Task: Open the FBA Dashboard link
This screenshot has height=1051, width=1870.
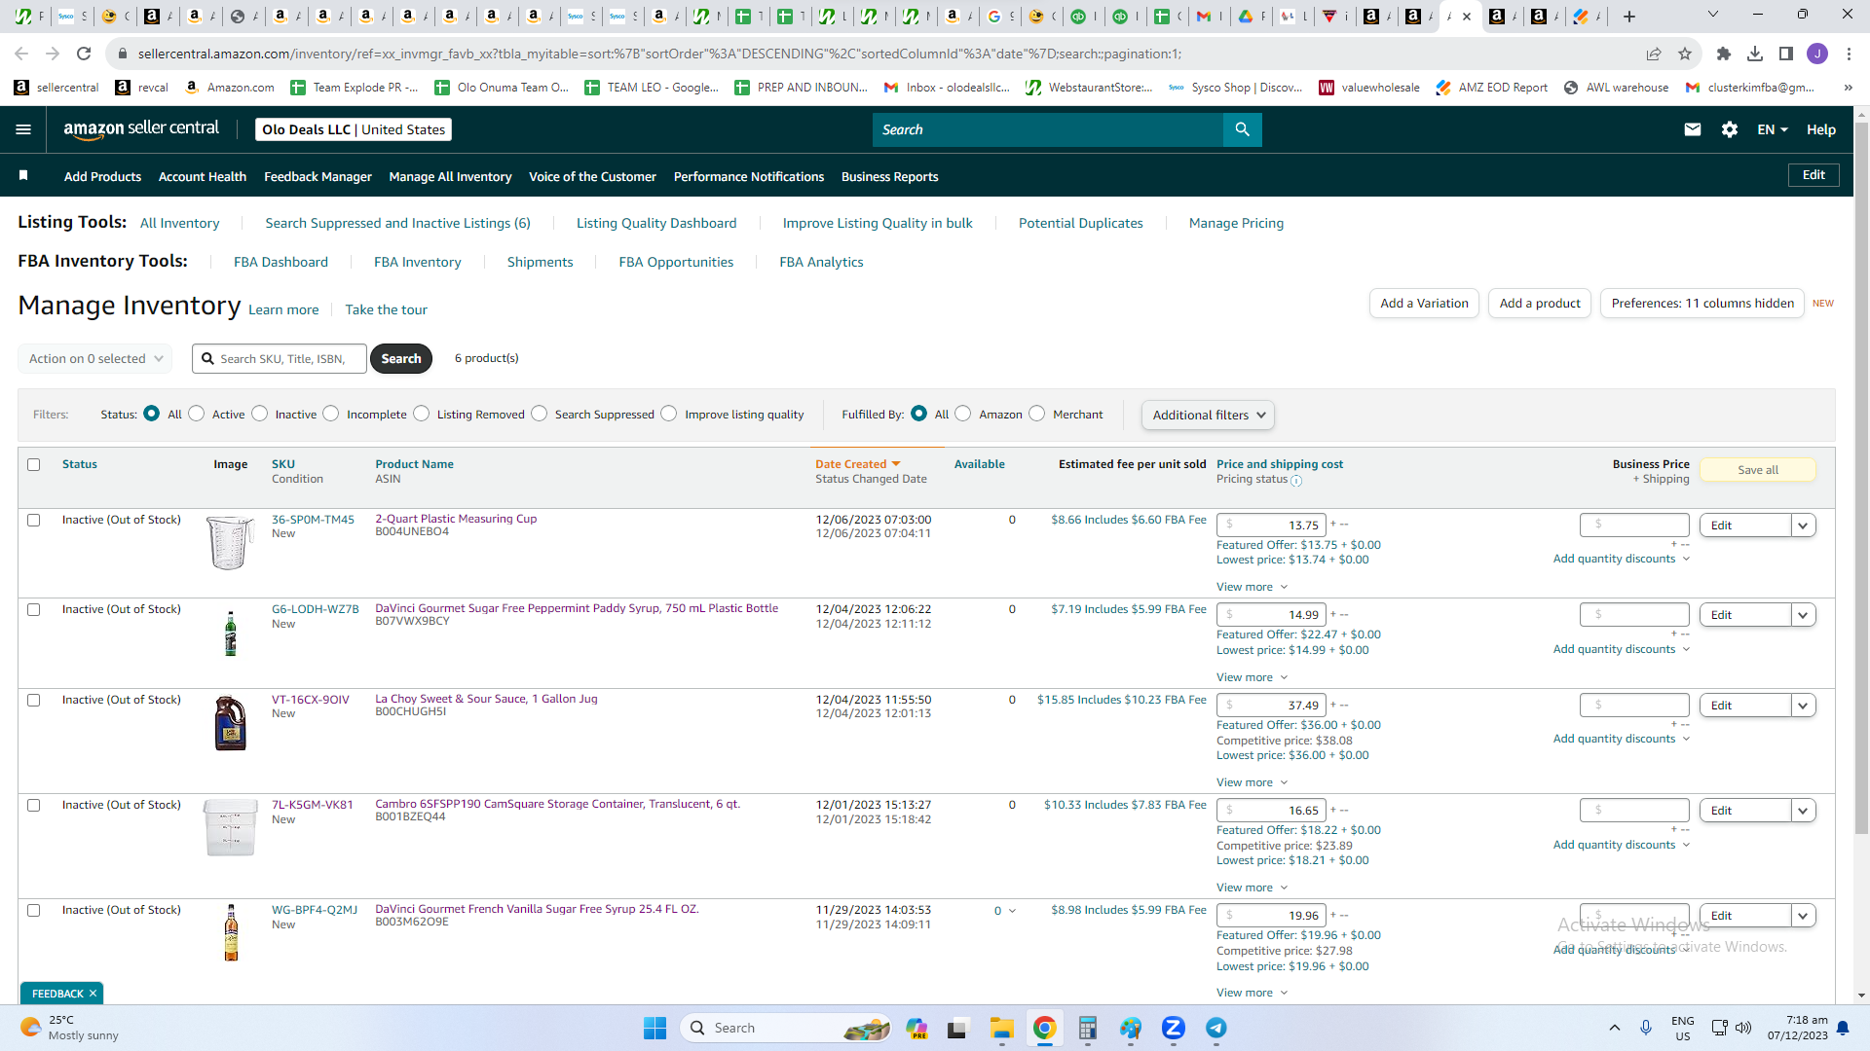Action: click(x=280, y=262)
